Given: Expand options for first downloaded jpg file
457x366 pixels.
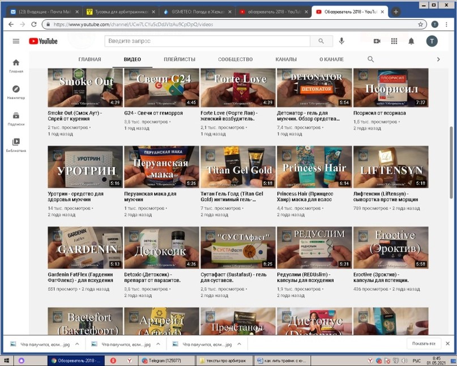Looking at the screenshot, I should click(77, 344).
